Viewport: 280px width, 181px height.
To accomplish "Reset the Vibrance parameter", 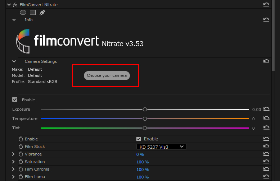I will click(x=266, y=154).
